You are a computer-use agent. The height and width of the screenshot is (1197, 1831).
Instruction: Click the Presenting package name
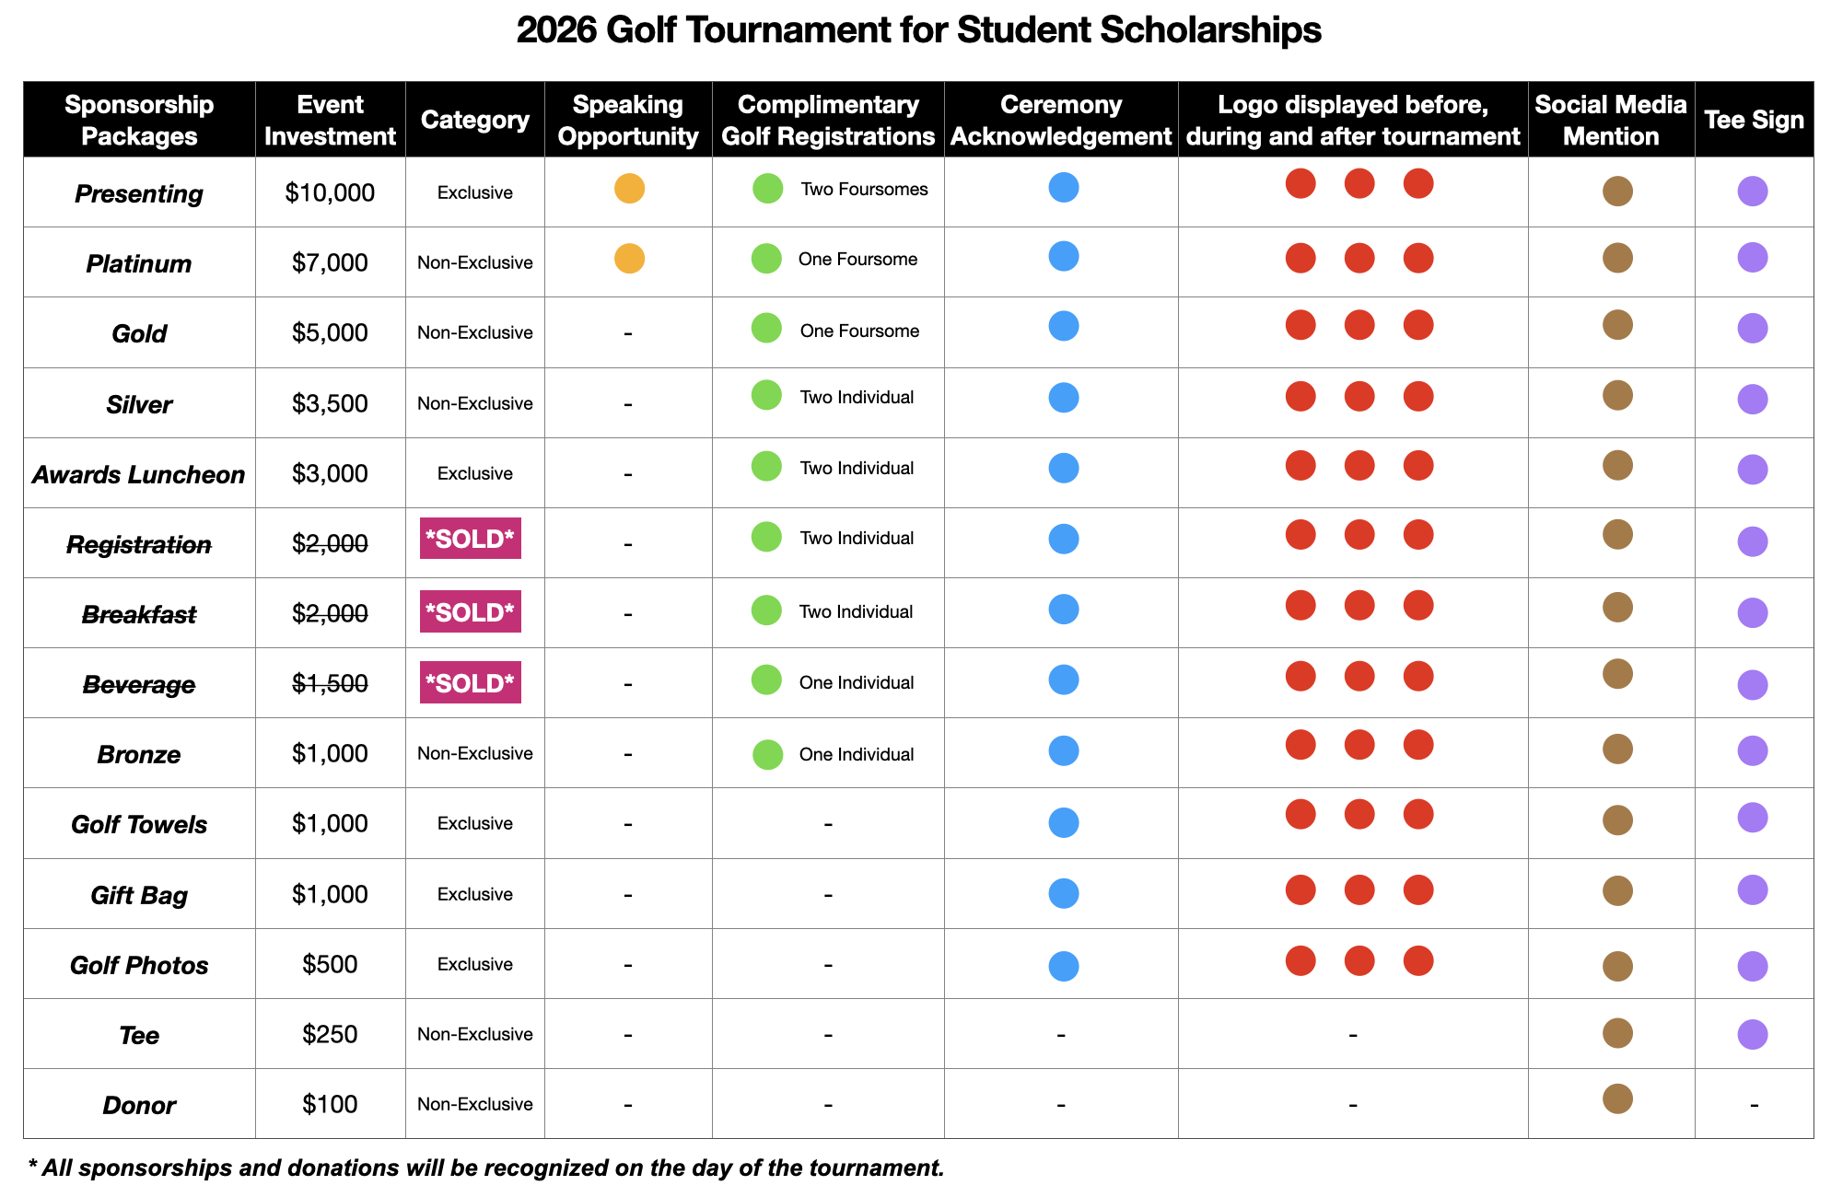click(x=139, y=193)
